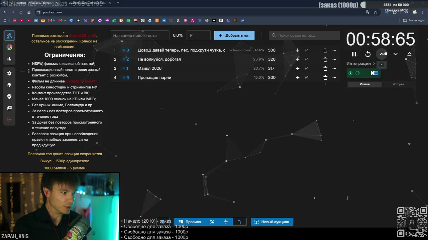Image resolution: width=428 pixels, height=240 pixels.
Task: Click the video play sidebar icon
Action: pyautogui.click(x=9, y=108)
